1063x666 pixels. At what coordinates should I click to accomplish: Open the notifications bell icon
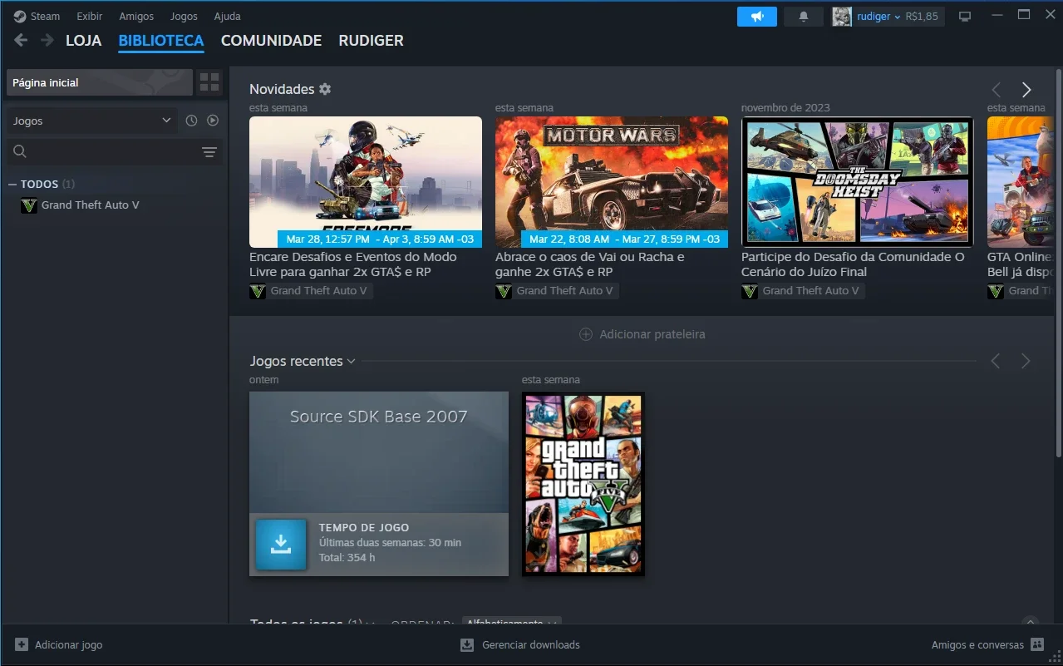click(x=804, y=17)
